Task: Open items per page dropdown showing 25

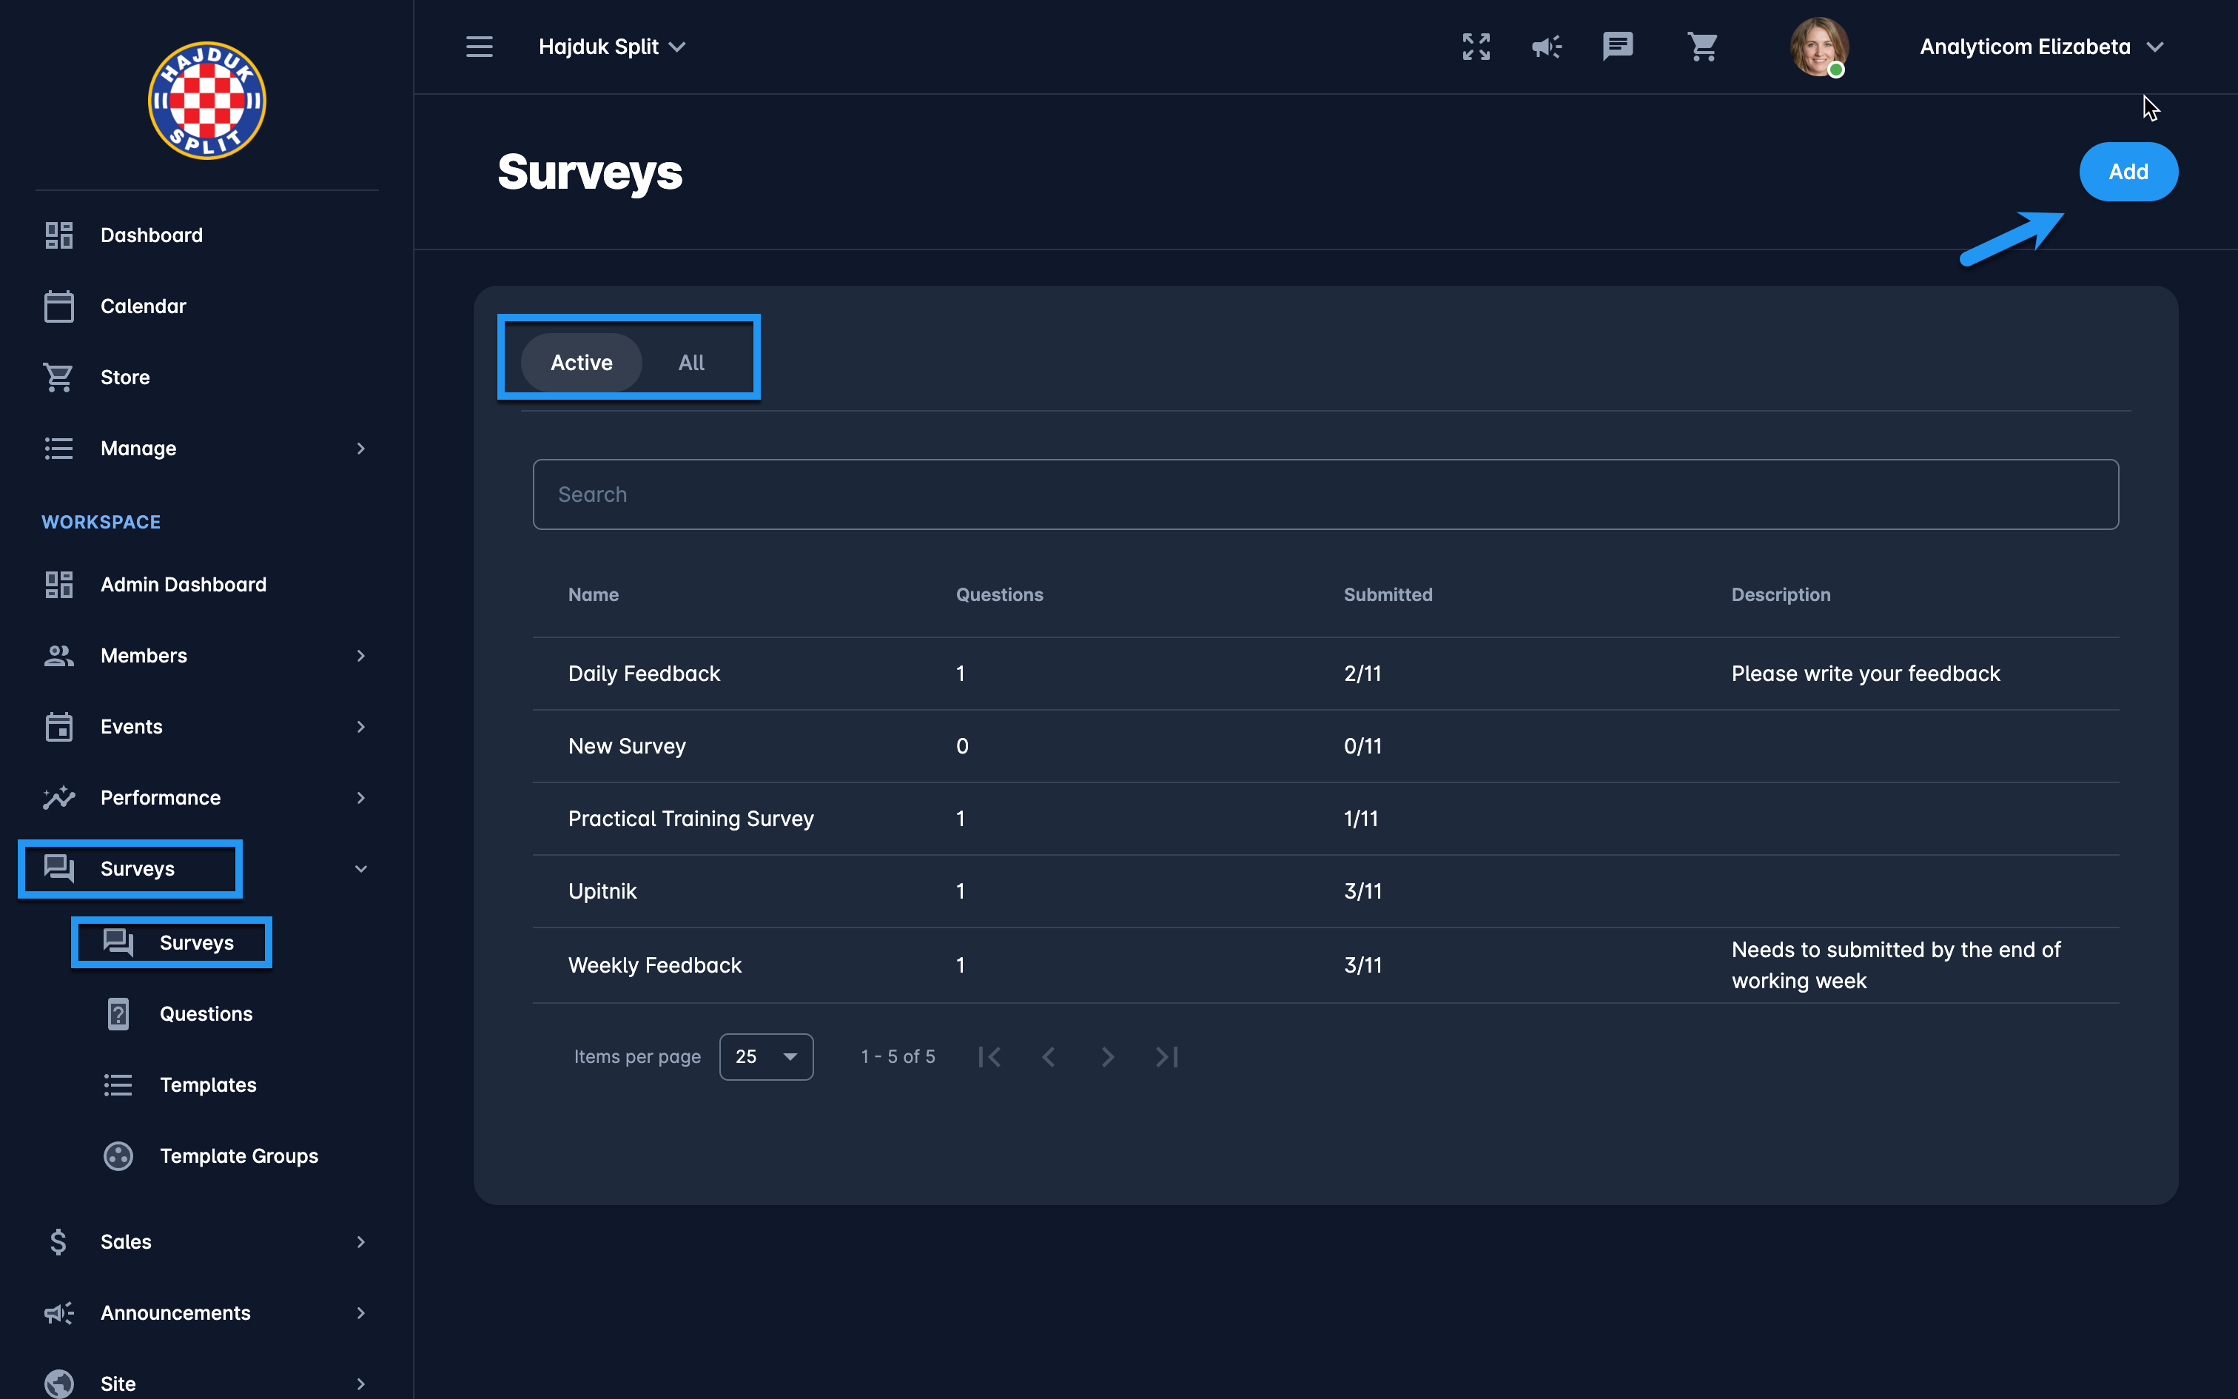Action: (x=766, y=1057)
